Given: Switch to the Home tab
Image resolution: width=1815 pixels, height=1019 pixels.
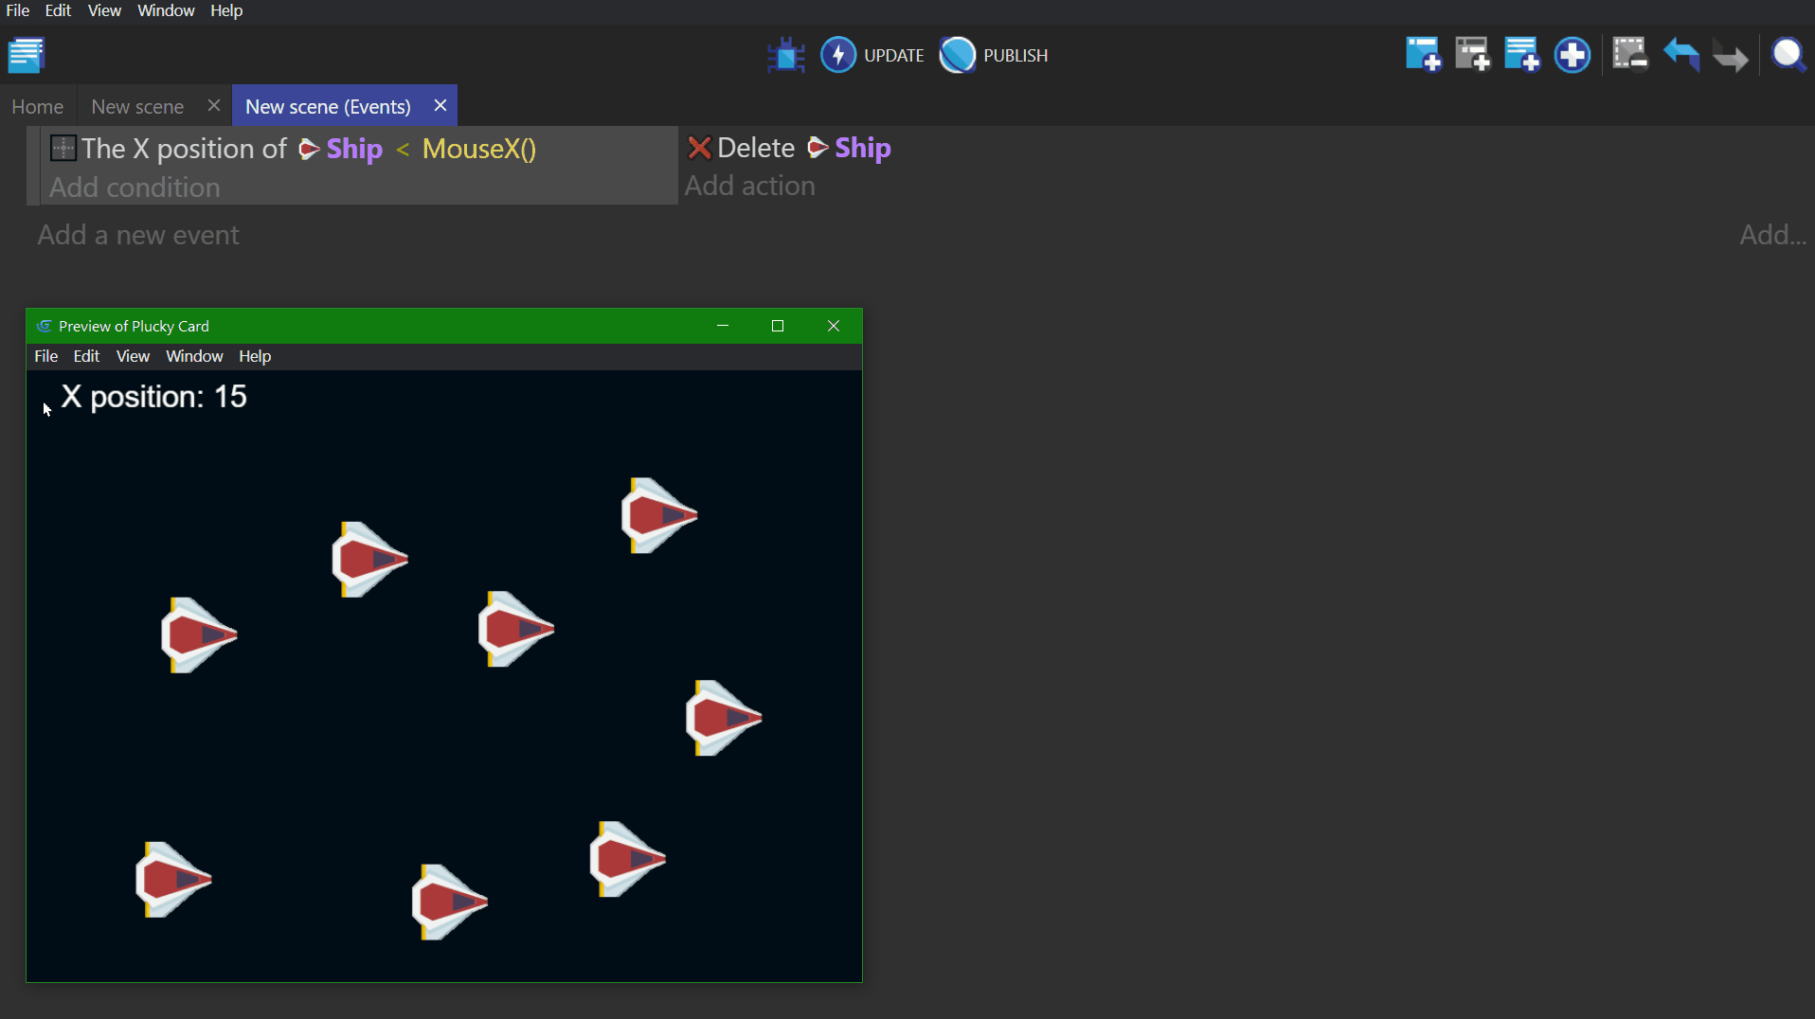Looking at the screenshot, I should [38, 106].
